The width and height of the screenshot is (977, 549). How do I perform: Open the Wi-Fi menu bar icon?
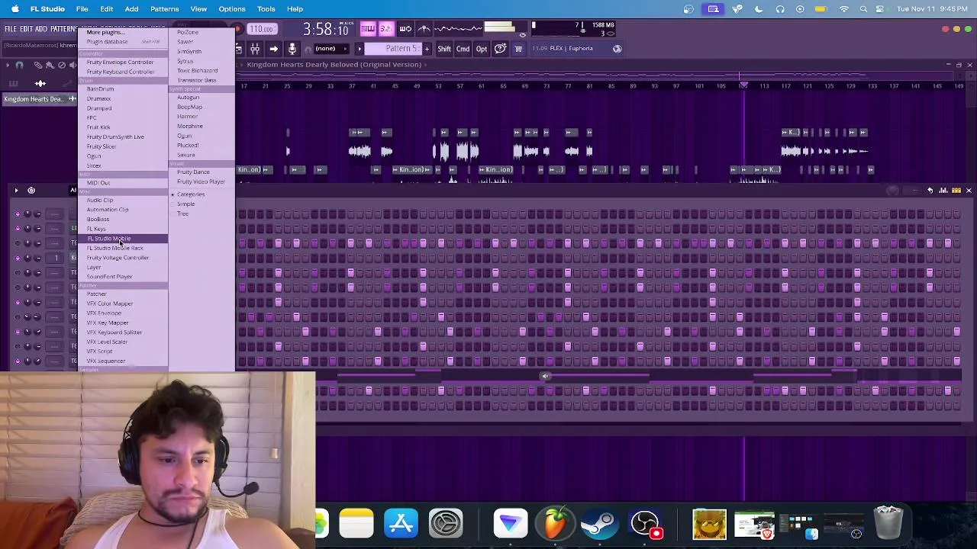click(x=843, y=9)
